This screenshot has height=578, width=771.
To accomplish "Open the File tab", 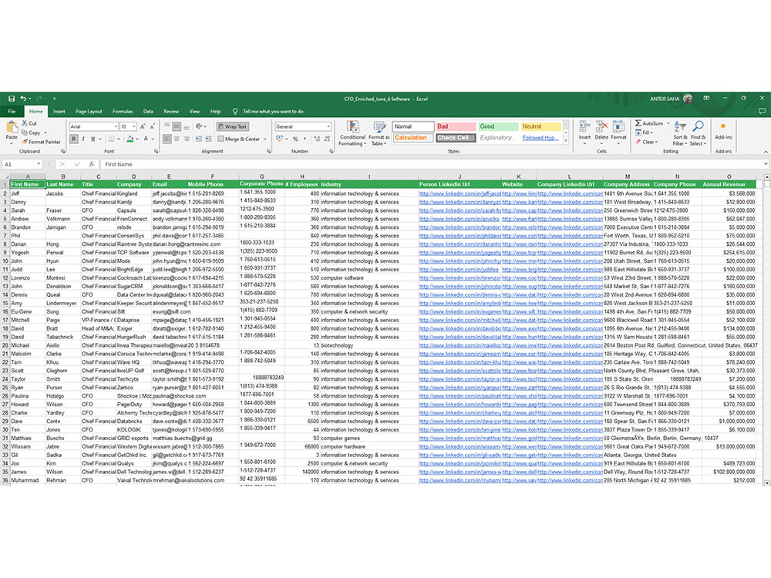I will point(12,111).
